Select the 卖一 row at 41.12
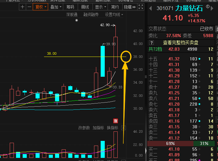This screenshot has height=161, width=218. coord(181,138)
